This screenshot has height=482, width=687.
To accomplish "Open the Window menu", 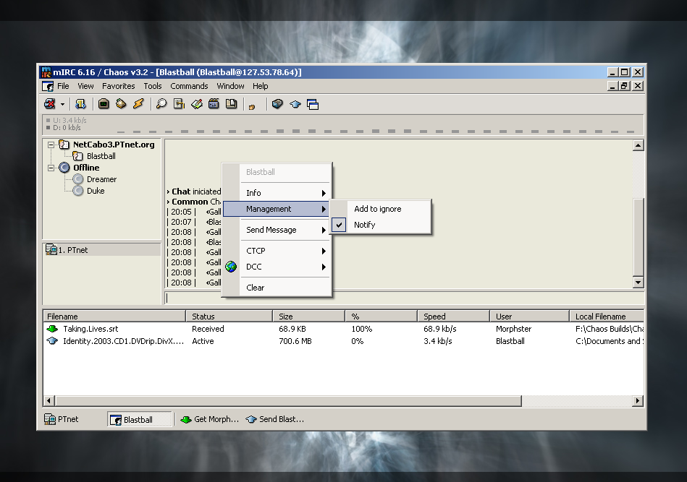I will click(x=230, y=86).
